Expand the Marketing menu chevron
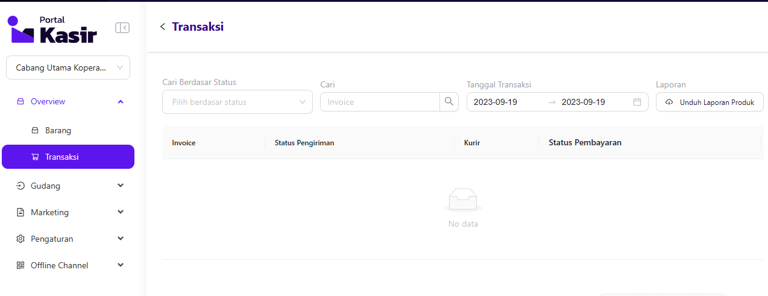This screenshot has height=296, width=768. tap(121, 212)
